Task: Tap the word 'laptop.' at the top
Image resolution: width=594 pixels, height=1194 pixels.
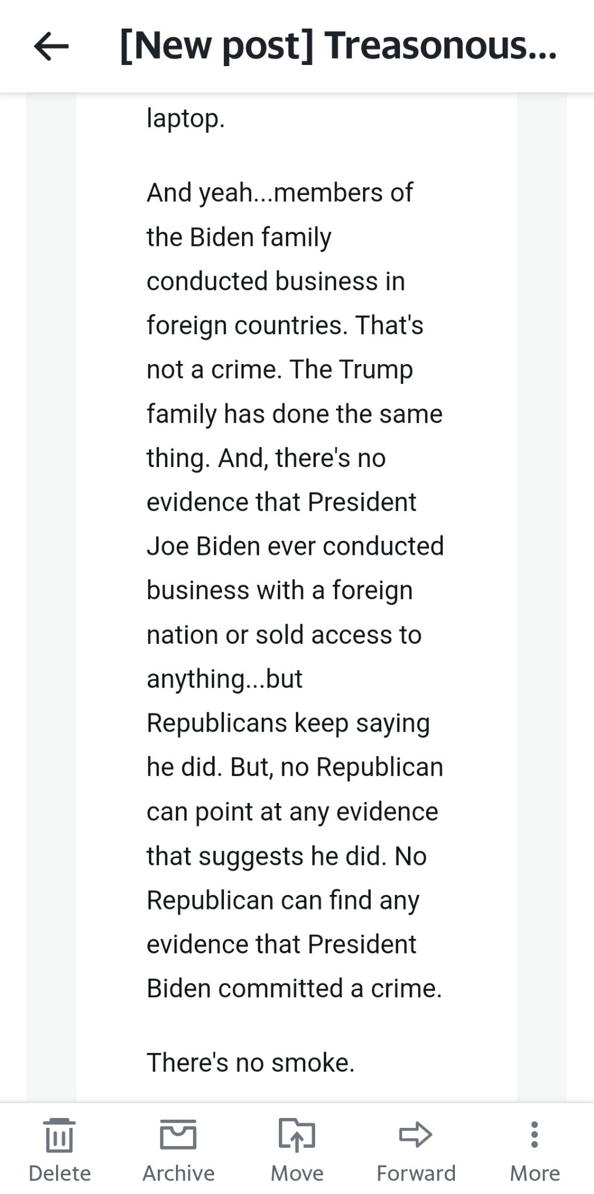Action: tap(185, 119)
